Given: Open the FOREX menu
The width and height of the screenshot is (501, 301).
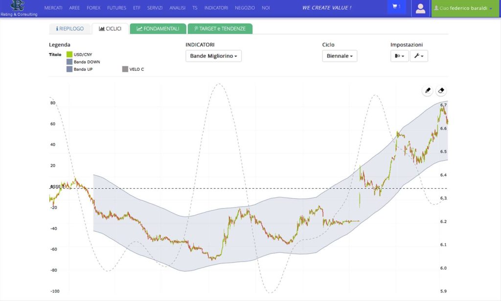Looking at the screenshot, I should click(93, 8).
